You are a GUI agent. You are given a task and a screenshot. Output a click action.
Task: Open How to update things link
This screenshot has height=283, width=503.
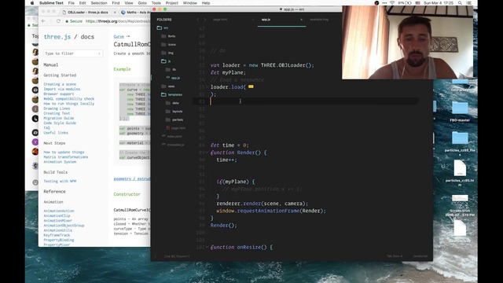(x=64, y=152)
